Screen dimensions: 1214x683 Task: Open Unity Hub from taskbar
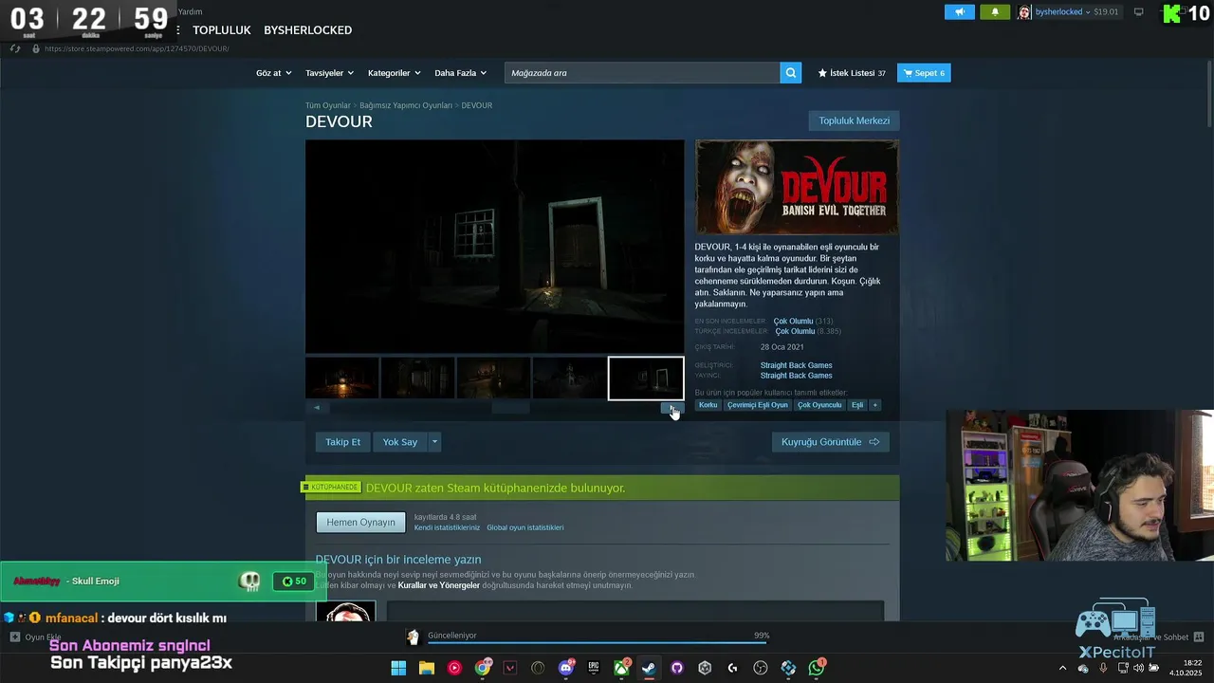pyautogui.click(x=705, y=668)
